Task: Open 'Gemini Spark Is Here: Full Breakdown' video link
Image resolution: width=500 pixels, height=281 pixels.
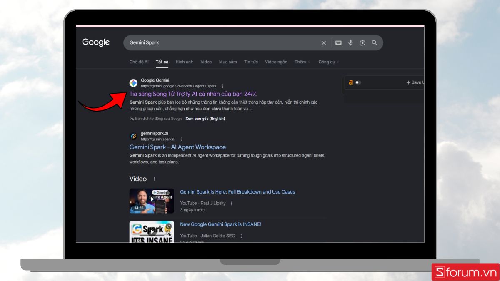Action: coord(237,192)
